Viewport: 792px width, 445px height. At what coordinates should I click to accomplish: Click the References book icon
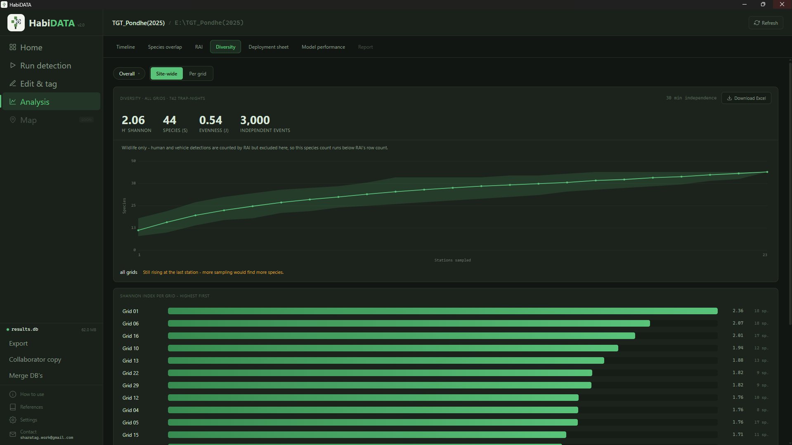pos(13,407)
